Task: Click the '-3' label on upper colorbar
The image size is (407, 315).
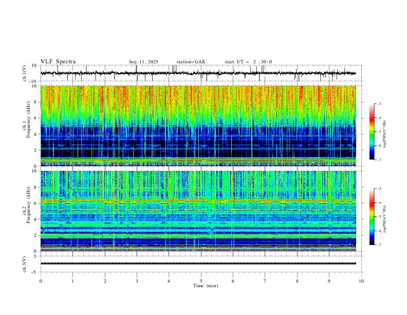Action: click(379, 103)
